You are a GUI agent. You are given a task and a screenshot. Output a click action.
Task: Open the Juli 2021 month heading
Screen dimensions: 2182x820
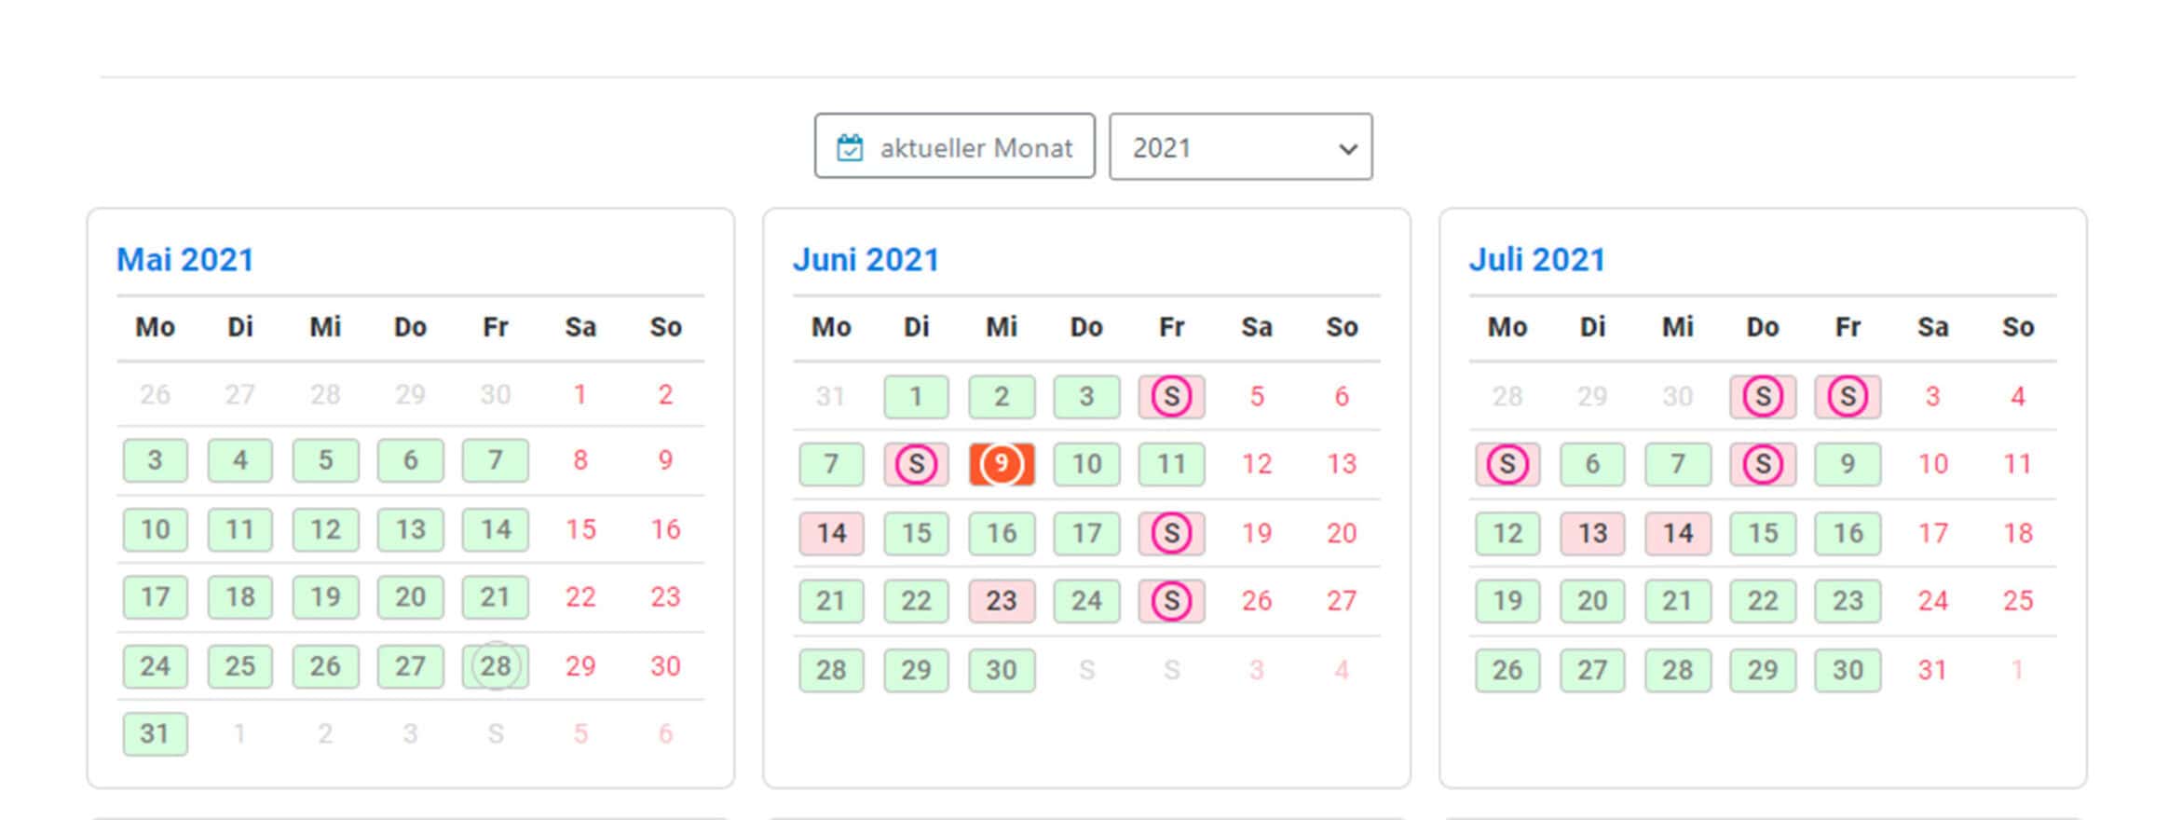point(1536,260)
